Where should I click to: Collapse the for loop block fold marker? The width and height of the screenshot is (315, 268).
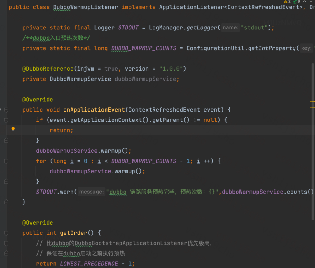(6, 161)
